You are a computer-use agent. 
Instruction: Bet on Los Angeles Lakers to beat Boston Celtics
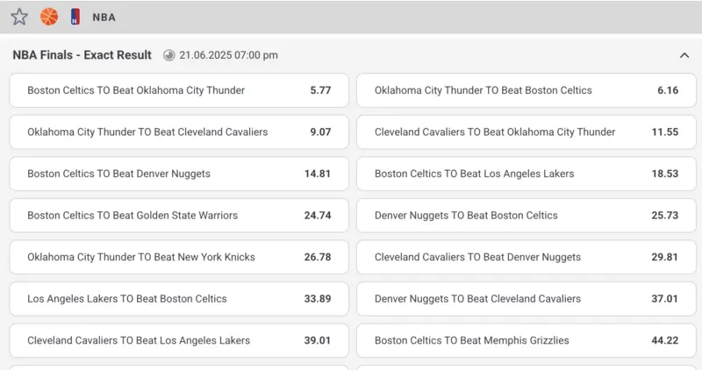(x=179, y=299)
